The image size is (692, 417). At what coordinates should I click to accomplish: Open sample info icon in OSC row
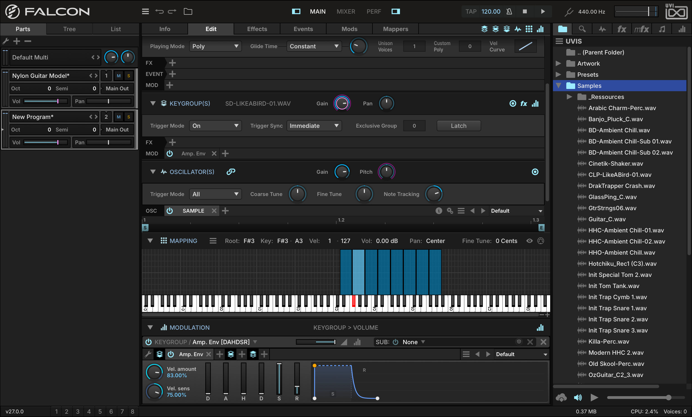(x=439, y=211)
